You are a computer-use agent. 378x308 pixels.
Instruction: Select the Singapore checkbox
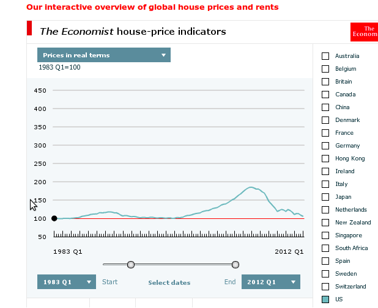(x=325, y=235)
